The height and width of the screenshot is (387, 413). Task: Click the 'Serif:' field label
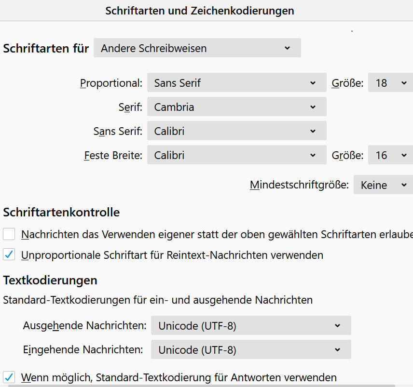click(x=130, y=107)
